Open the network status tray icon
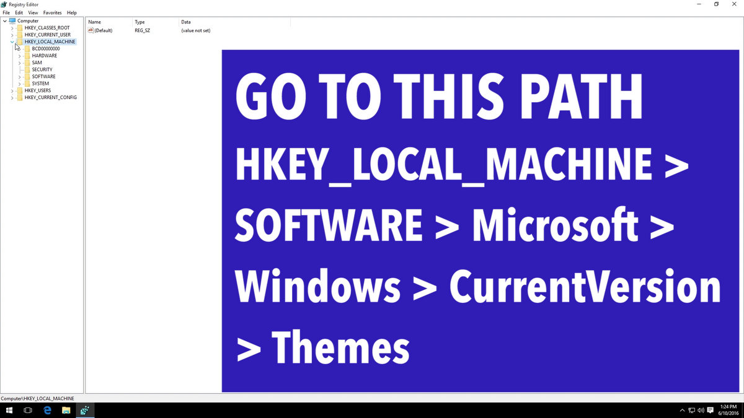744x418 pixels. click(x=691, y=410)
